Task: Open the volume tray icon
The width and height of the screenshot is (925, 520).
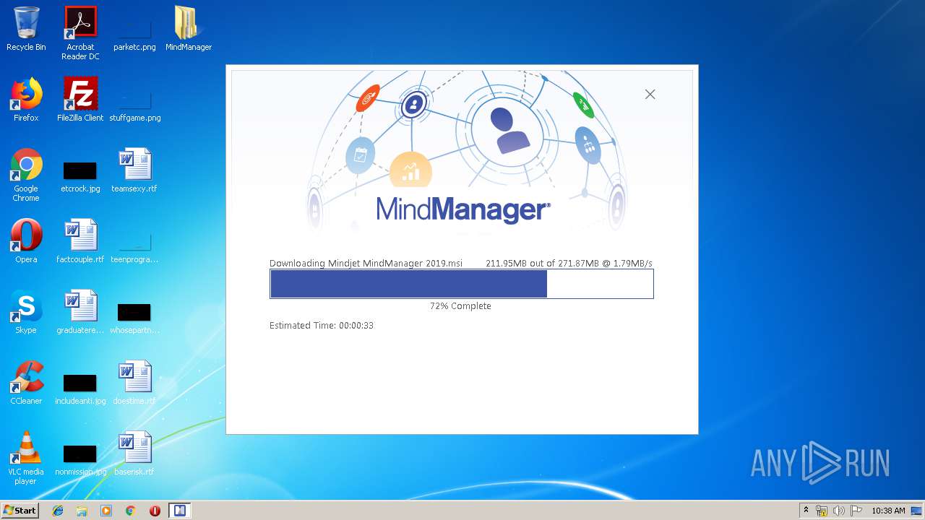Action: click(839, 511)
